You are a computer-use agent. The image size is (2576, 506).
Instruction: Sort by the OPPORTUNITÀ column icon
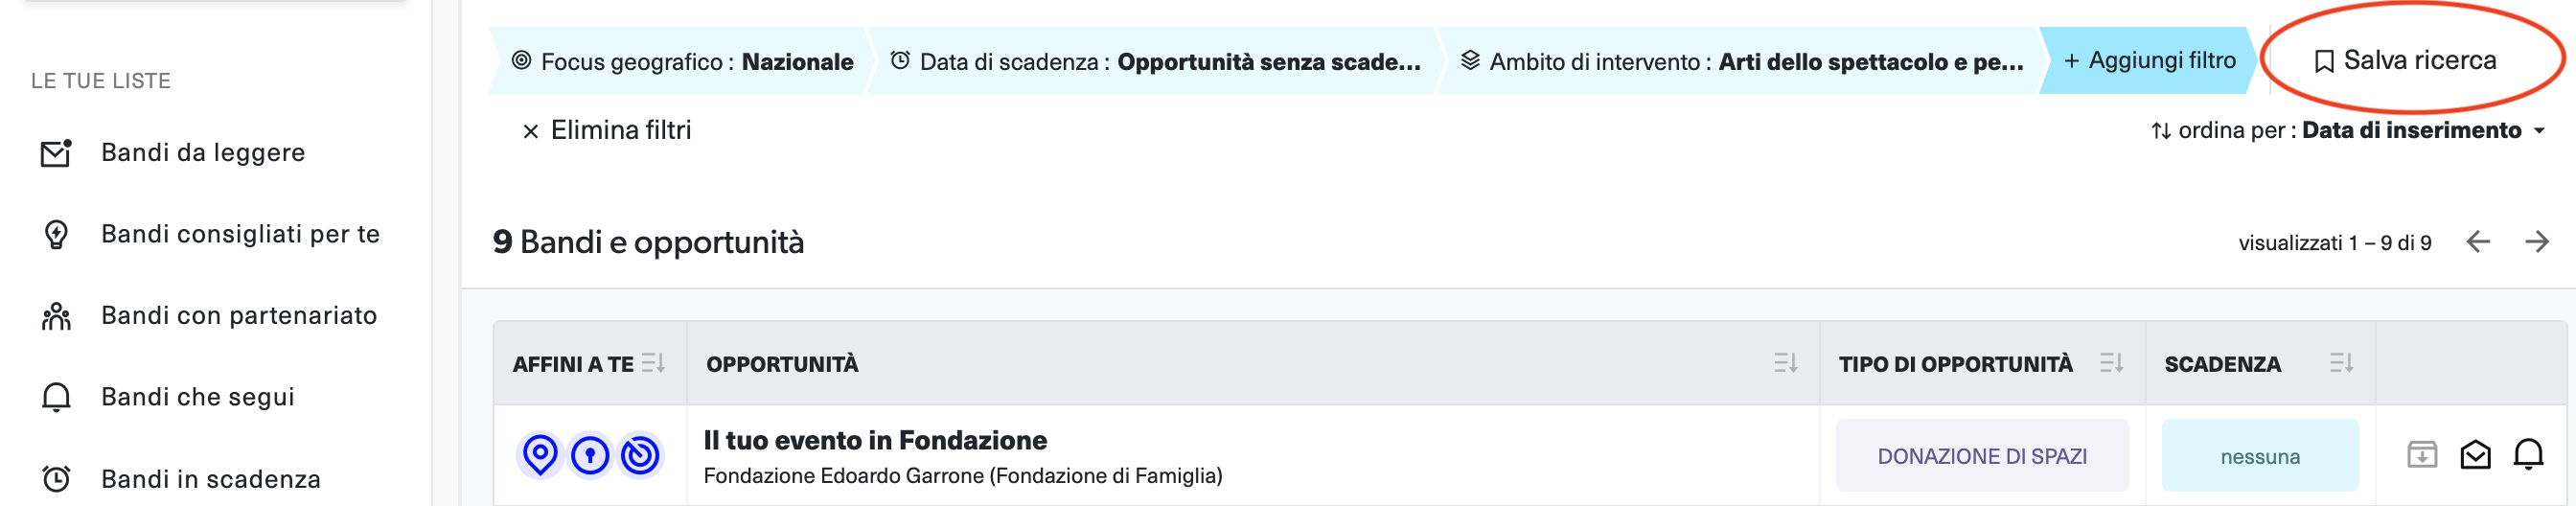pos(1786,363)
